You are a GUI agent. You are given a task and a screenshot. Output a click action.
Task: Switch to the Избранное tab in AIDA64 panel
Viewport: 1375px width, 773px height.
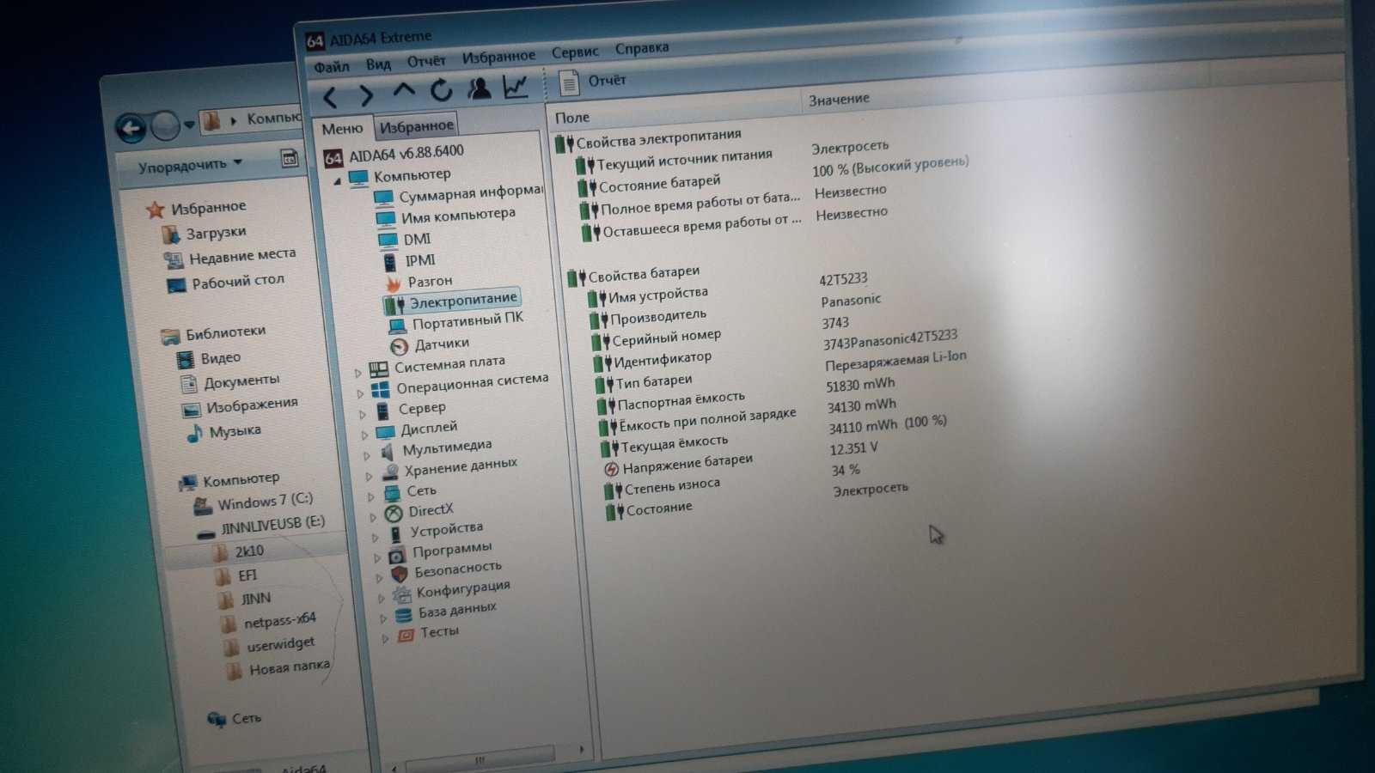tap(417, 126)
